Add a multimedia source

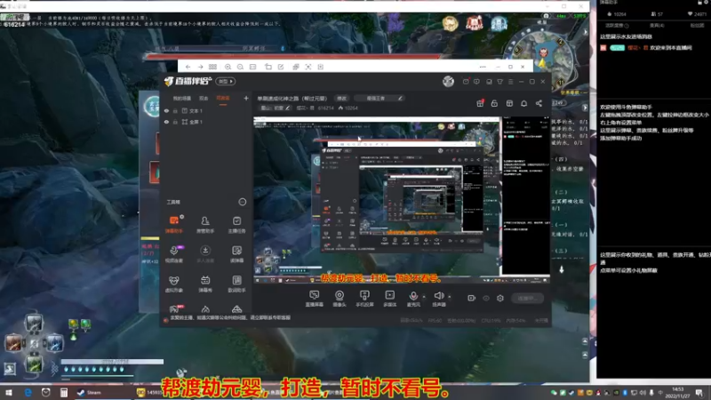coord(389,299)
